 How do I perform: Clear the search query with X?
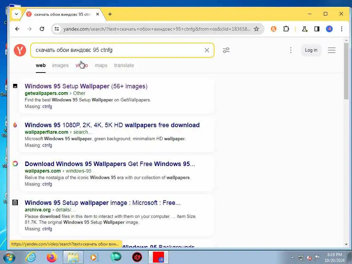pyautogui.click(x=207, y=50)
